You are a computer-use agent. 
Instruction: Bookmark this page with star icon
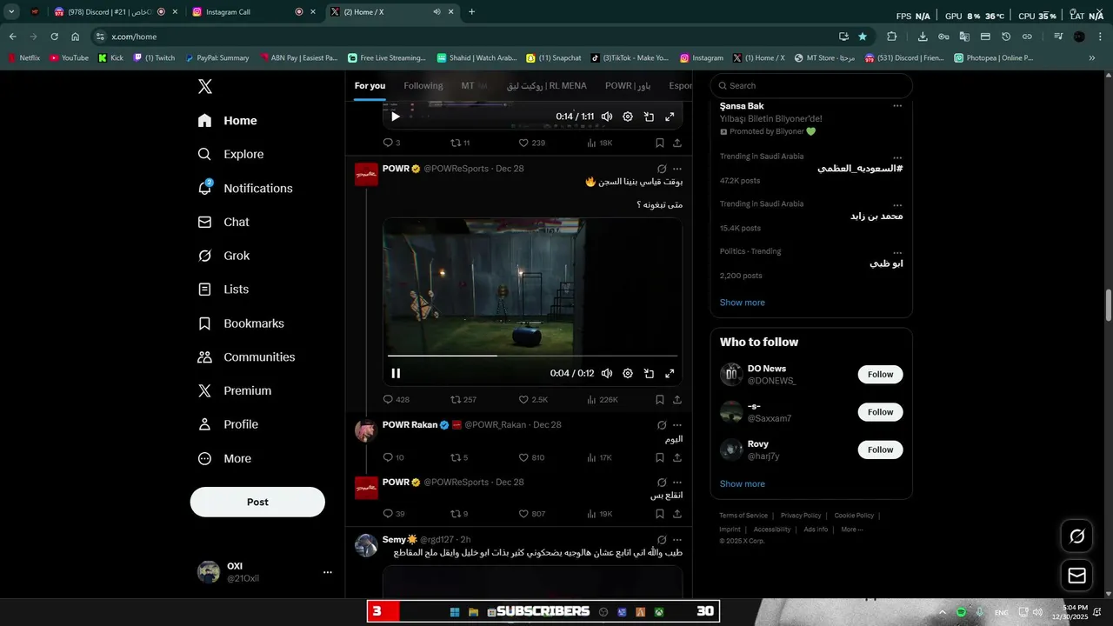(863, 37)
